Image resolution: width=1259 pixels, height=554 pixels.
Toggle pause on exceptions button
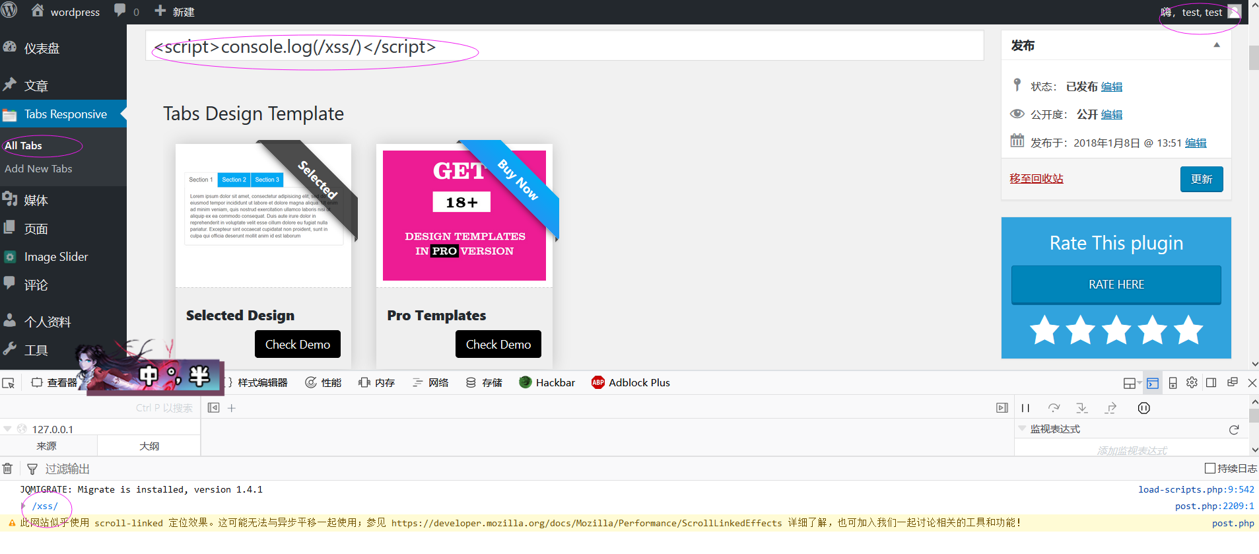click(x=1144, y=408)
